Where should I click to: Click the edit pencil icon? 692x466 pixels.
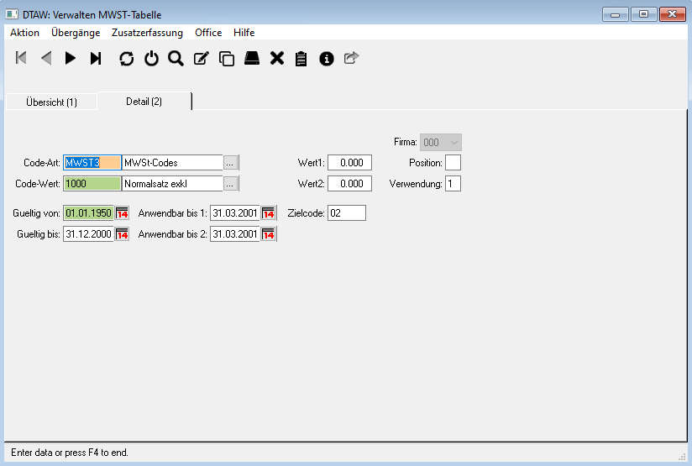(x=201, y=58)
